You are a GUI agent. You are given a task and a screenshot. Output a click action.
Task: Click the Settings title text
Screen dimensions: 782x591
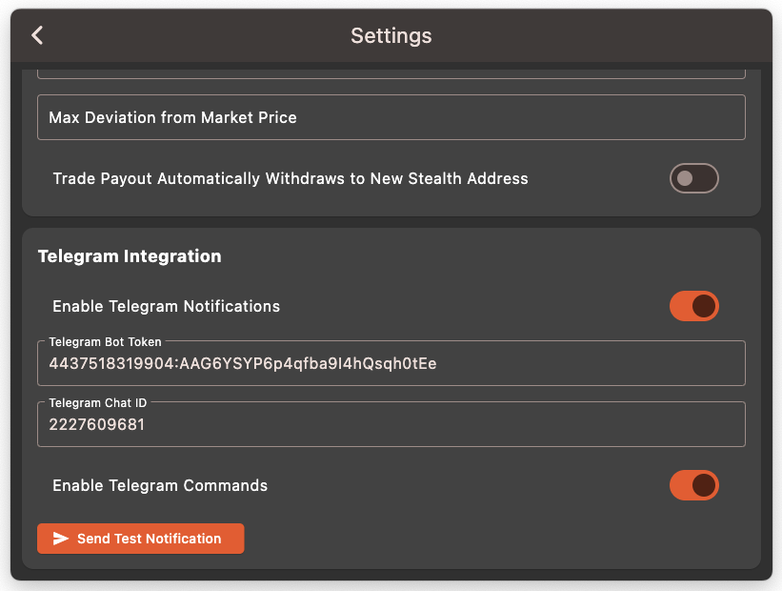[x=391, y=36]
